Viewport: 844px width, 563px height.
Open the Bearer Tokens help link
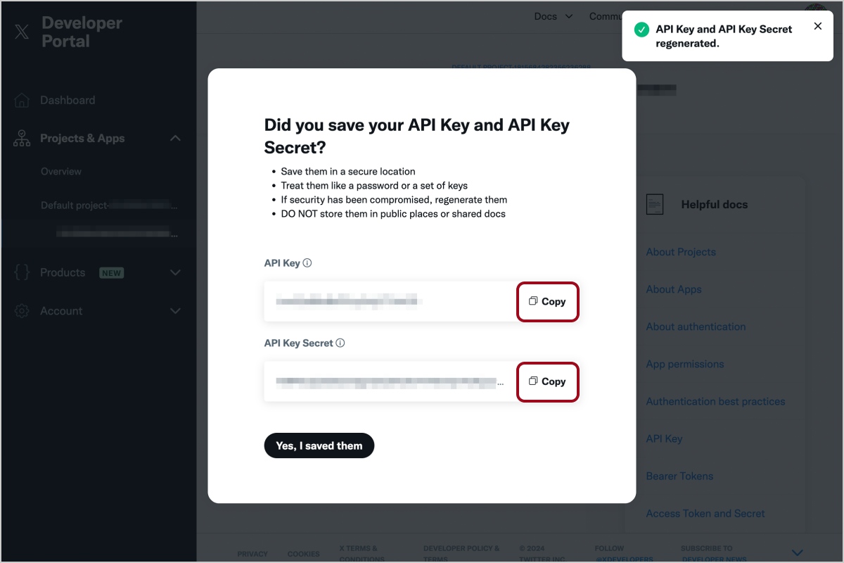pos(679,476)
